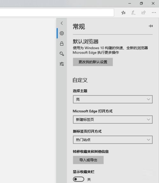Expand the Microsoft Edge 打开方式 dropdown
The width and height of the screenshot is (159, 183).
(x=113, y=120)
